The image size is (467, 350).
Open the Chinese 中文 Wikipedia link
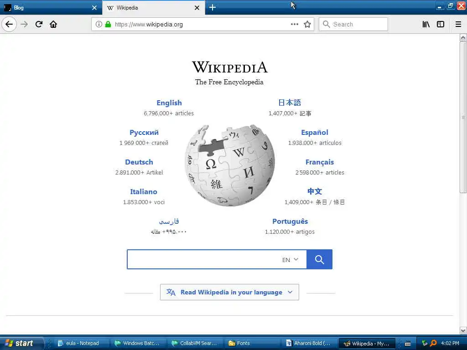[x=315, y=191]
